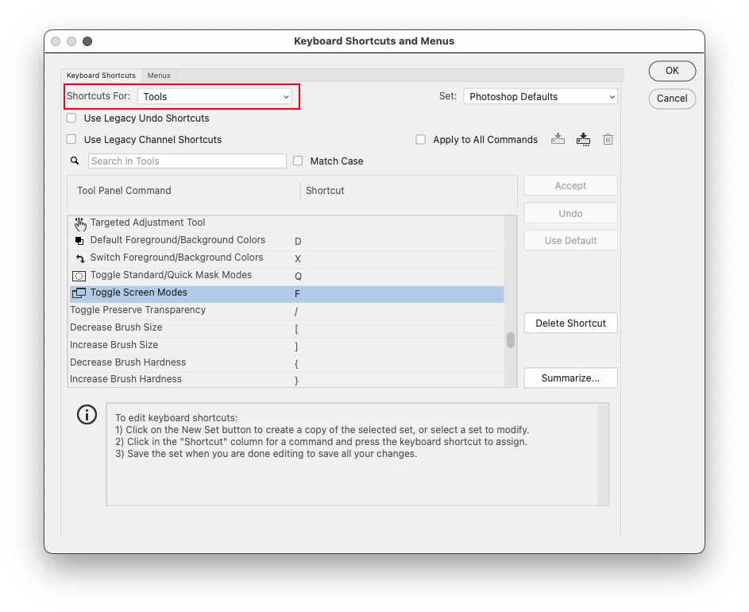Enable Use Legacy Channel Shortcuts
This screenshot has height=612, width=749.
(71, 139)
